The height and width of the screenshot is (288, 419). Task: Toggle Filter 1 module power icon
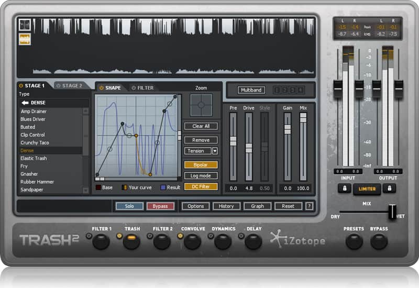pyautogui.click(x=89, y=236)
